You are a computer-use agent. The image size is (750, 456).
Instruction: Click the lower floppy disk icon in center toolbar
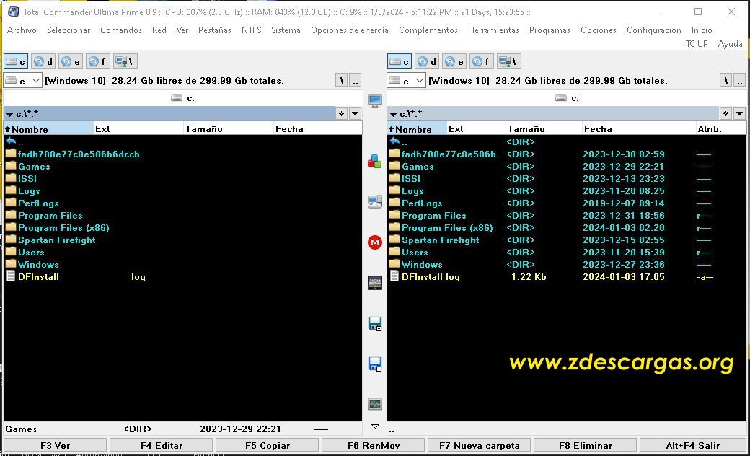(x=374, y=364)
